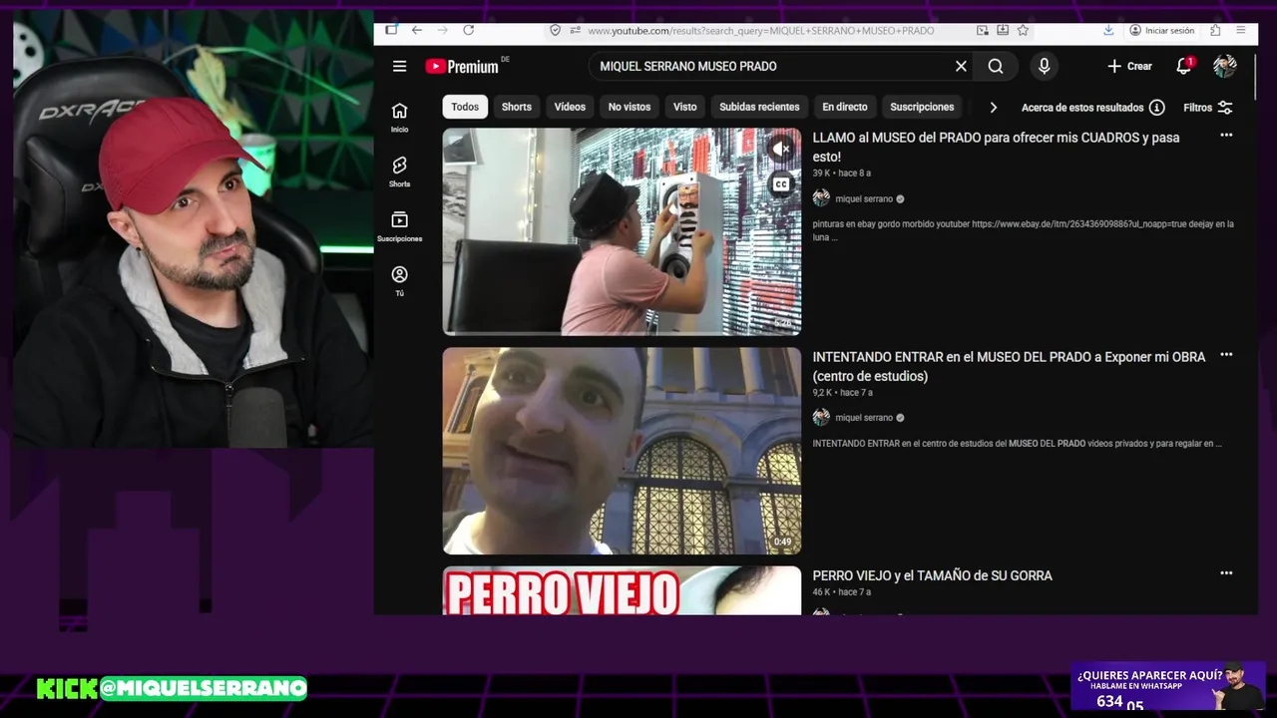Image resolution: width=1277 pixels, height=718 pixels.
Task: Open the browser downloads arrow
Action: pos(1108,30)
